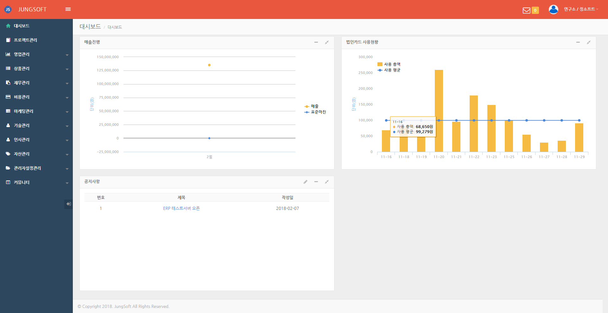Screen dimensions: 608x313
Task: Collapse the 법인카드 사용현황 panel with minus icon
Action: (x=578, y=42)
